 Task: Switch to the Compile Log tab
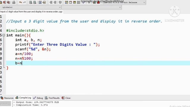pyautogui.click(x=23, y=98)
